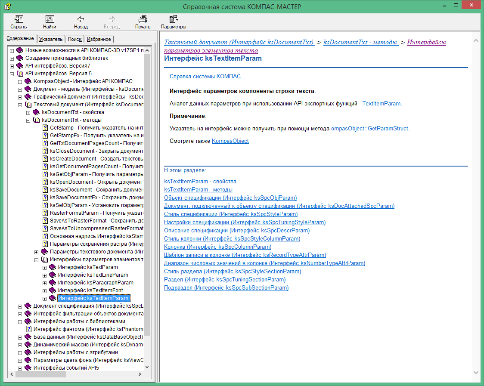Click the page icon beside ksGetObjParam
This screenshot has height=386, width=484.
tap(45, 174)
